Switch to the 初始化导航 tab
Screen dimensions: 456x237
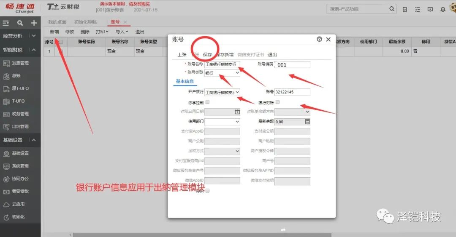[x=85, y=22]
